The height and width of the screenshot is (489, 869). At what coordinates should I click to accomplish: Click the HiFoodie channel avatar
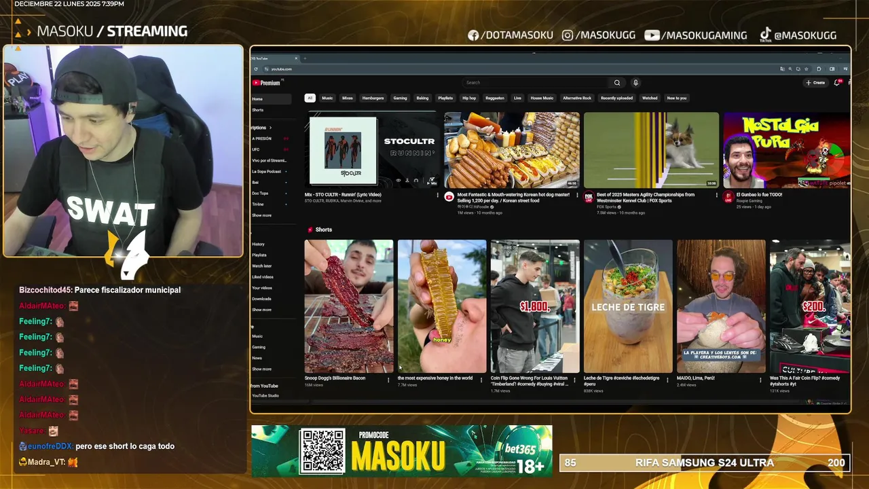coord(449,197)
